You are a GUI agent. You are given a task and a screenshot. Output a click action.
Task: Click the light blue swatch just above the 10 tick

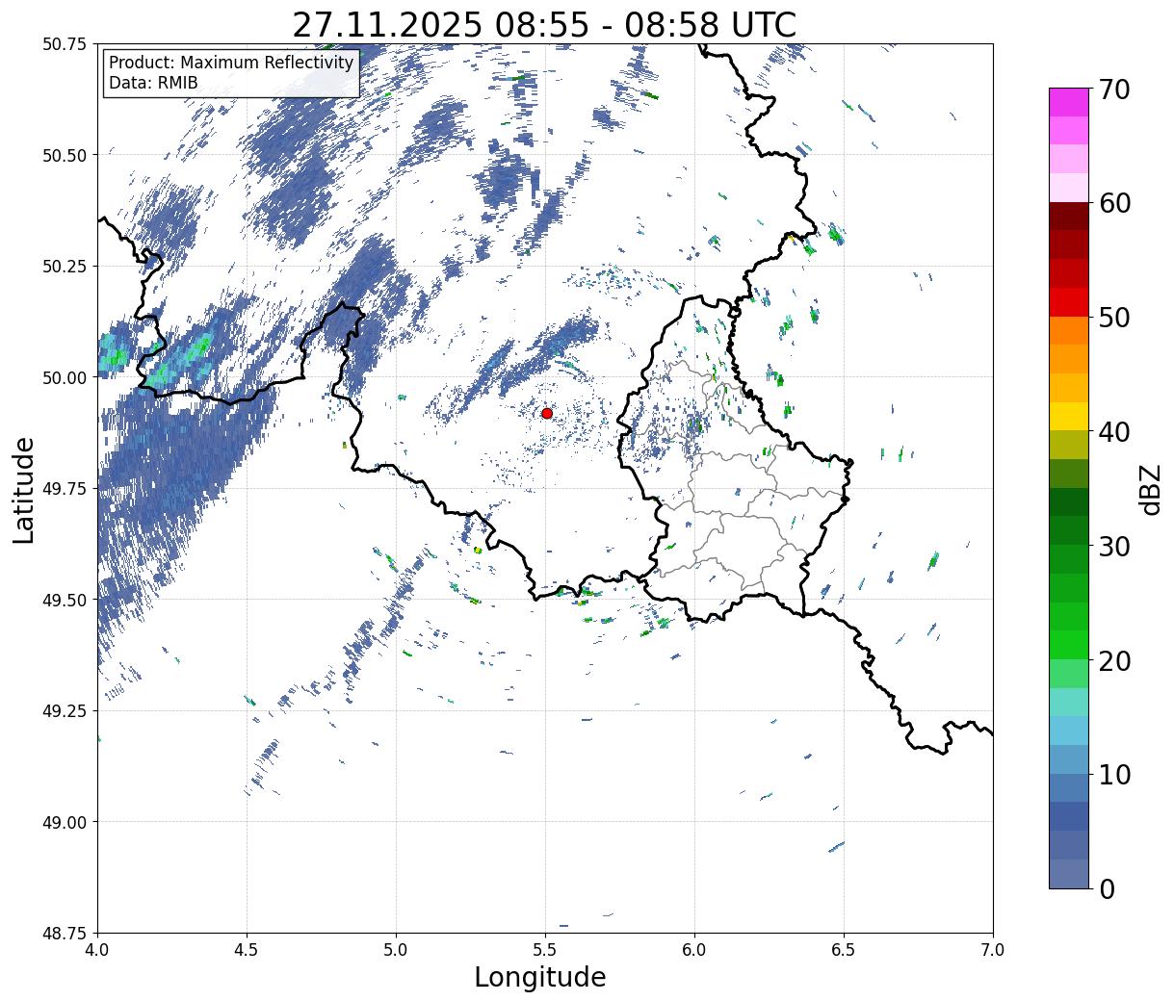(1069, 759)
